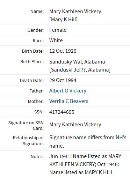
Task: Click the 'Signature name differs from NH's name' text
Action: click(x=88, y=142)
